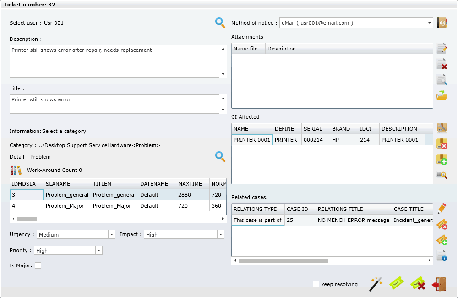The width and height of the screenshot is (458, 298).
Task: Click the RELATIONS TYPE column header
Action: pyautogui.click(x=258, y=209)
